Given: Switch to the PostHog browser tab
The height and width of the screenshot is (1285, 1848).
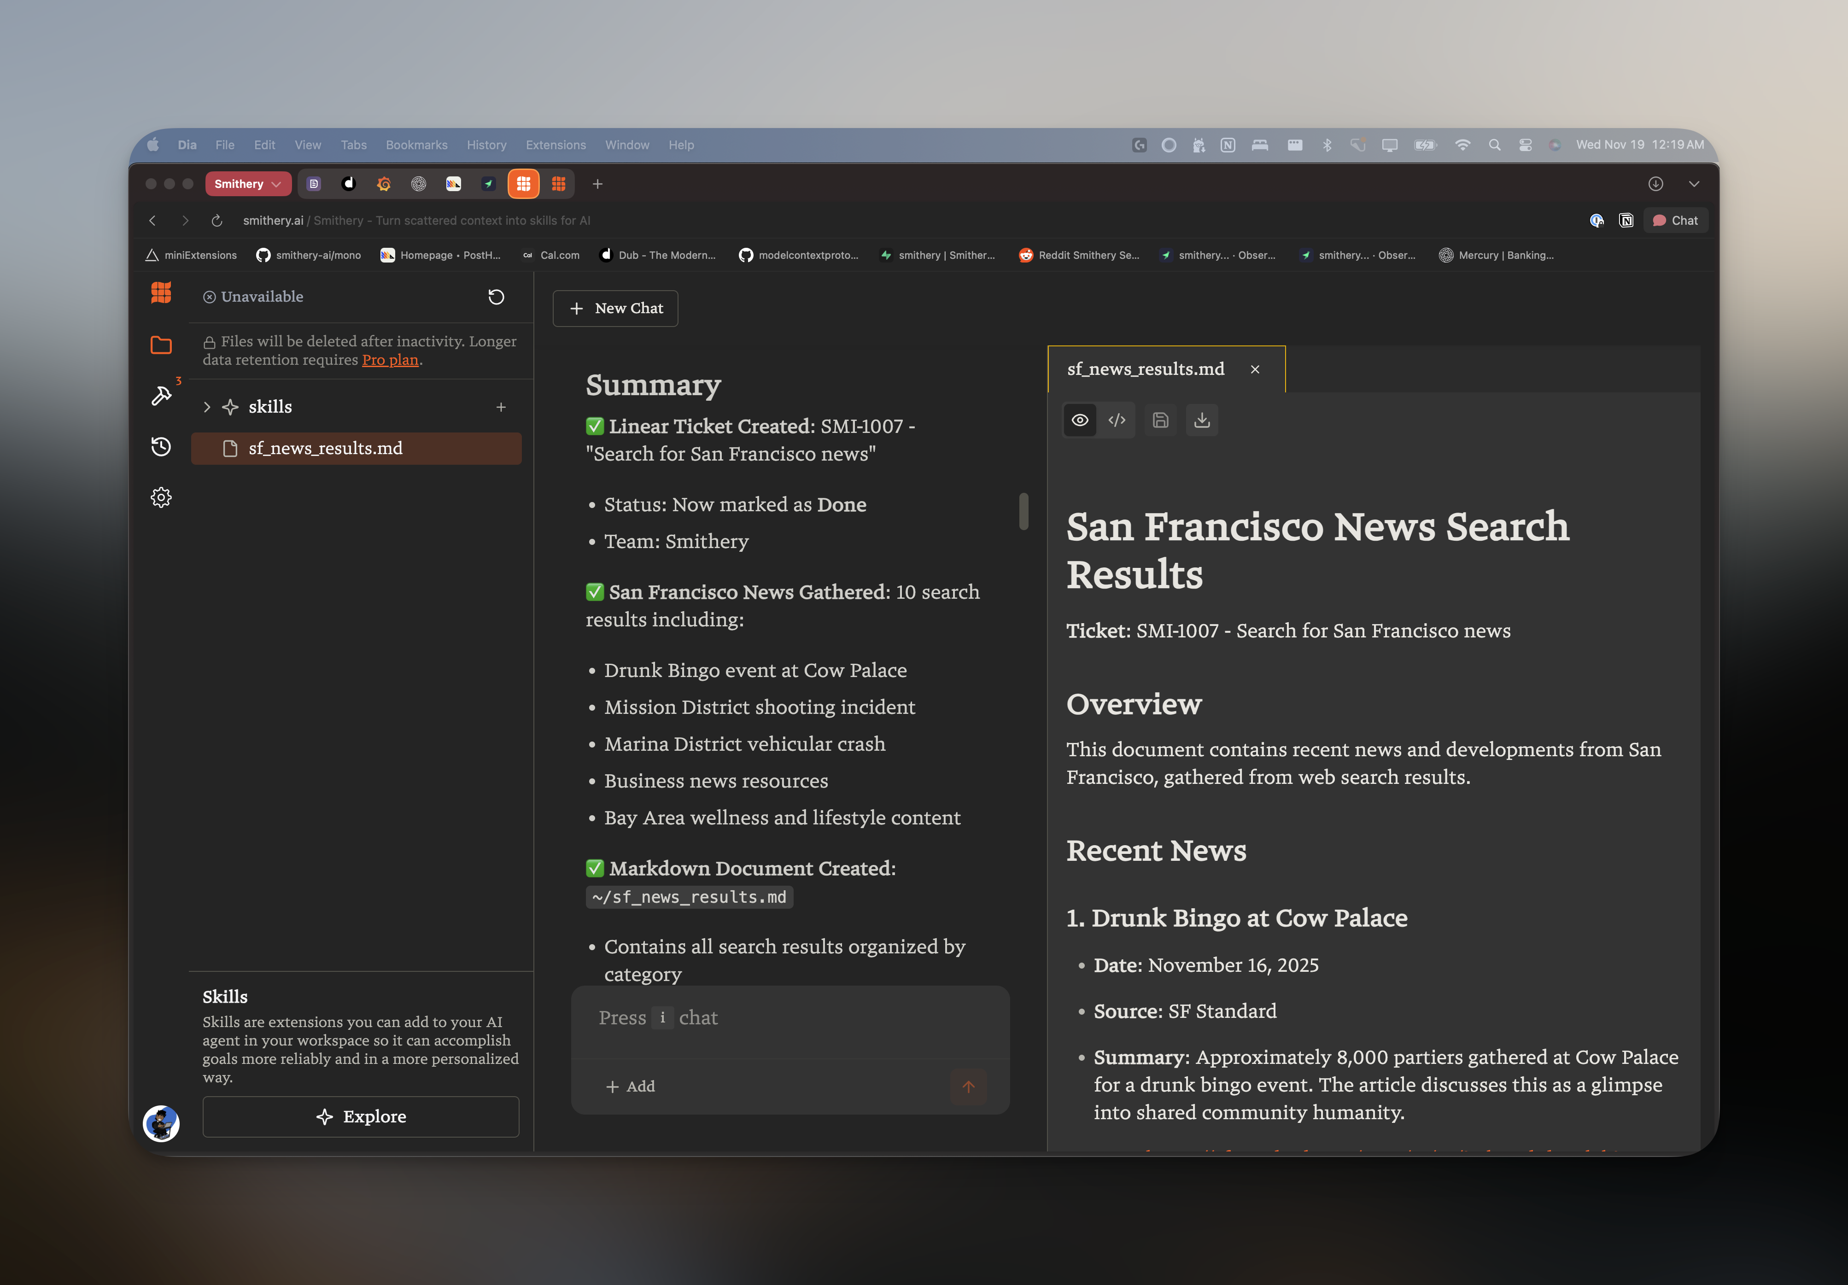Looking at the screenshot, I should coord(454,184).
